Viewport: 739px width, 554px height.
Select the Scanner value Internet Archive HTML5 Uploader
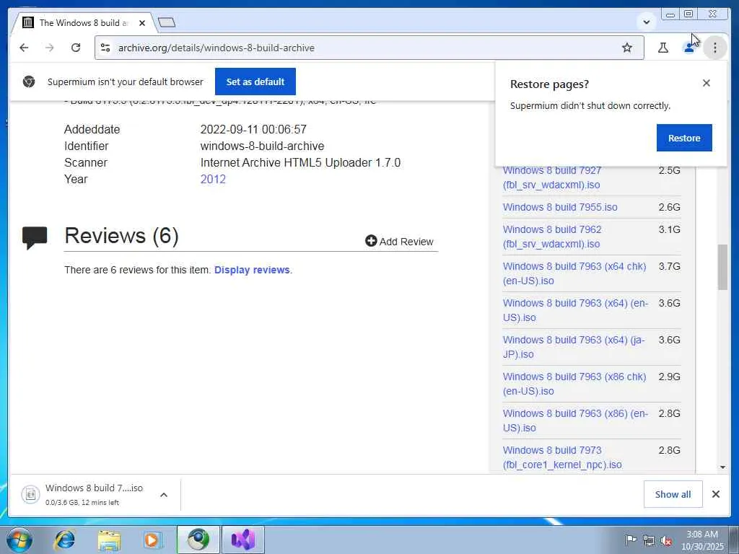300,162
